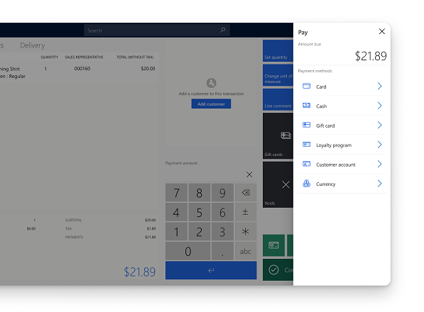This screenshot has width=424, height=312.
Task: Click the decimal point numpad key
Action: (222, 251)
